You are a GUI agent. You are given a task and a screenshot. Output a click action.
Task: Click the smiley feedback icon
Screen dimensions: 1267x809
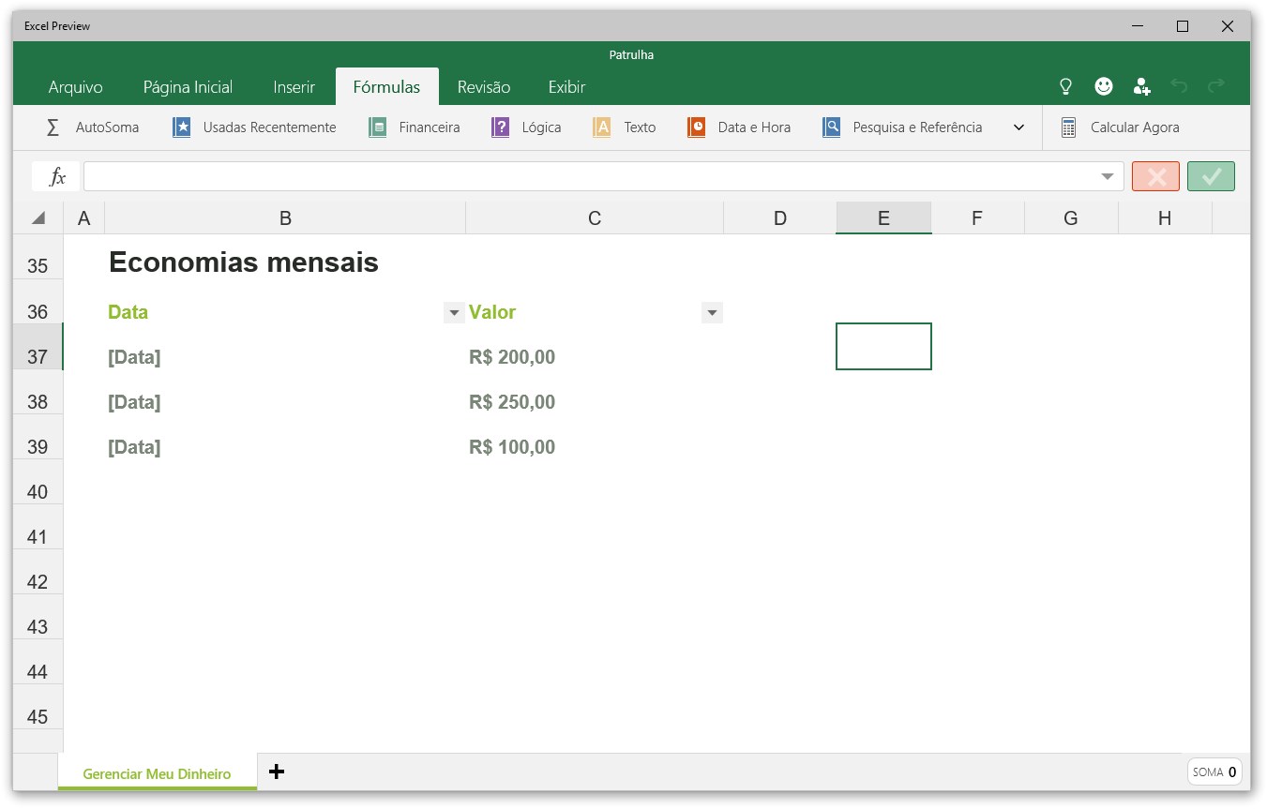1103,86
